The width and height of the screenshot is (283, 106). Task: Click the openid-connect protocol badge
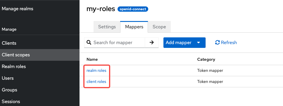tap(133, 9)
